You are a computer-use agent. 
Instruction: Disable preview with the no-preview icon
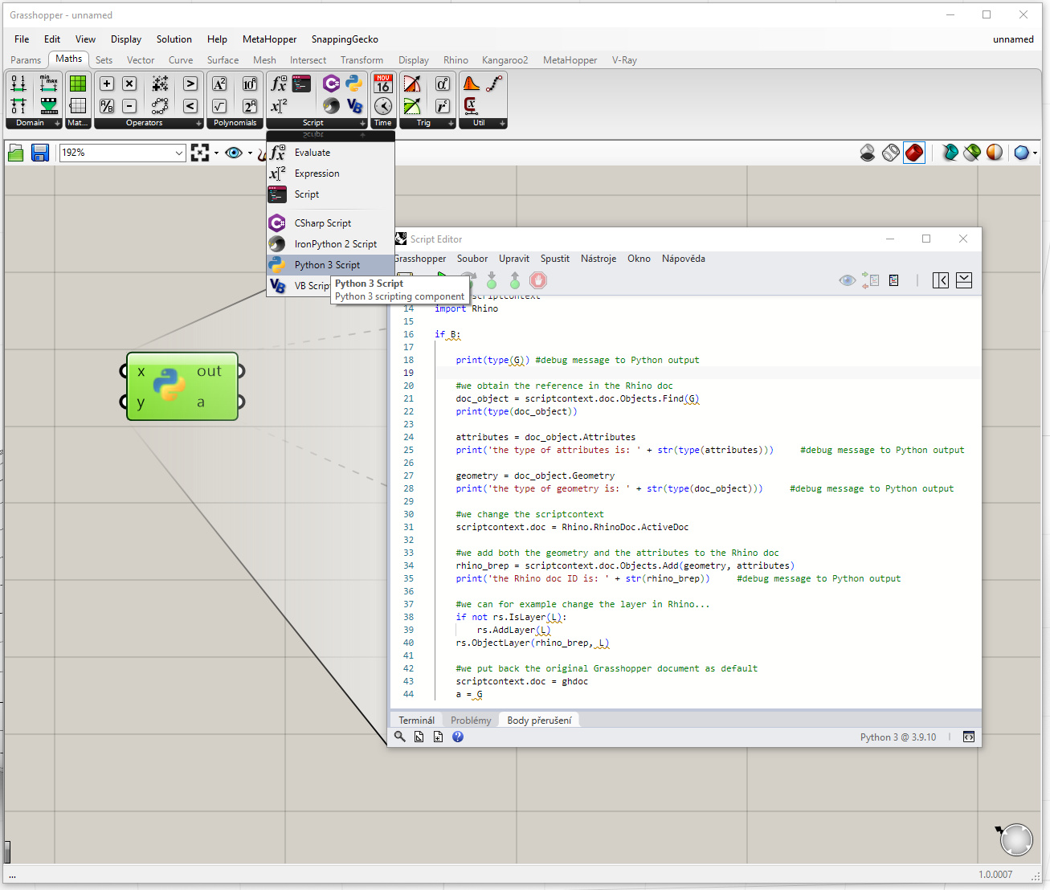868,153
